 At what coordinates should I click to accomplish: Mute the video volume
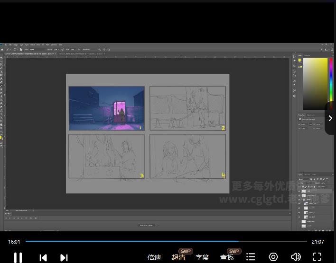pyautogui.click(x=296, y=257)
